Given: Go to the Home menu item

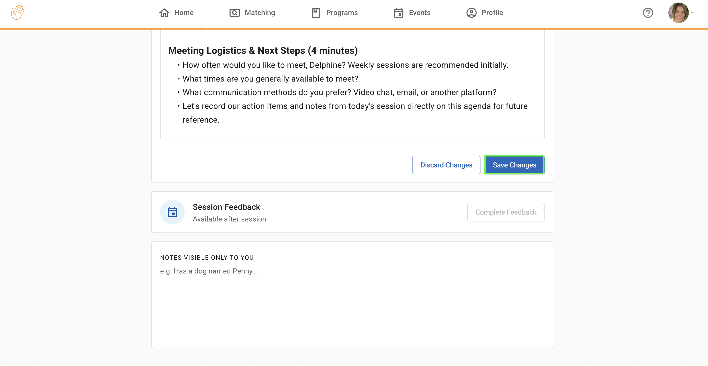Looking at the screenshot, I should [184, 13].
